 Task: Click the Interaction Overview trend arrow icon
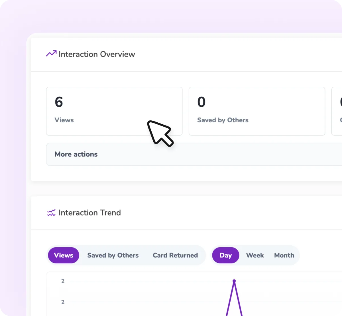(x=51, y=53)
